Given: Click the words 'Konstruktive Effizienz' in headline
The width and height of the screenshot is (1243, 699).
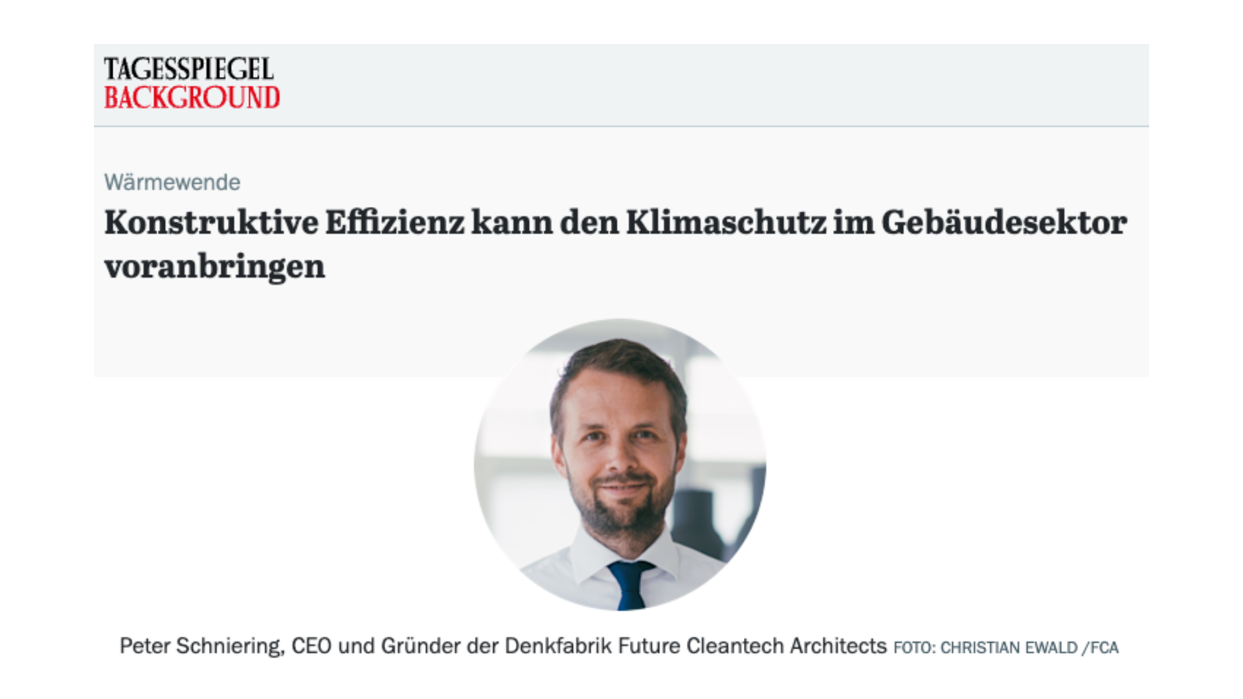Looking at the screenshot, I should (284, 223).
